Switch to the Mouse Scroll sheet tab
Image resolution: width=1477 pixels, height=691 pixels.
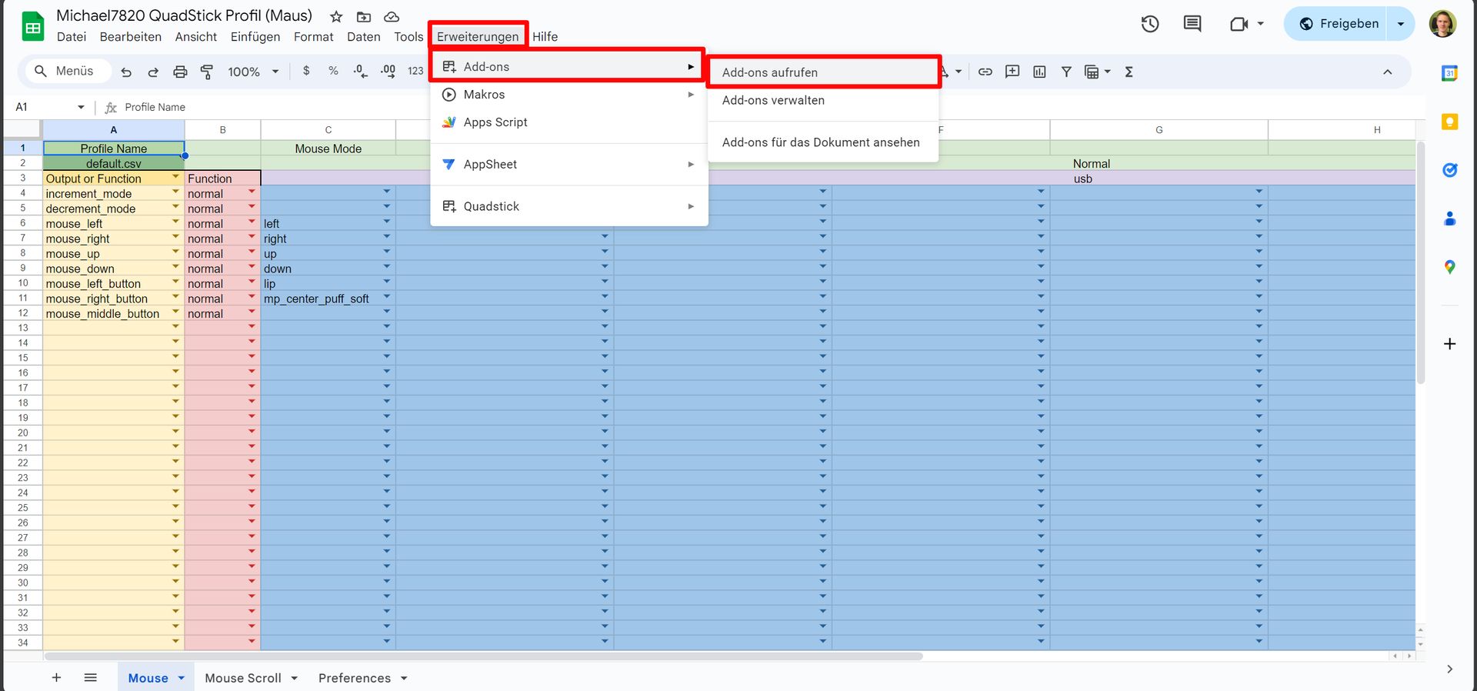pyautogui.click(x=243, y=678)
